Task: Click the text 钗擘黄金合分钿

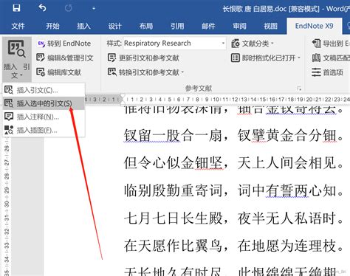Action: coord(286,135)
